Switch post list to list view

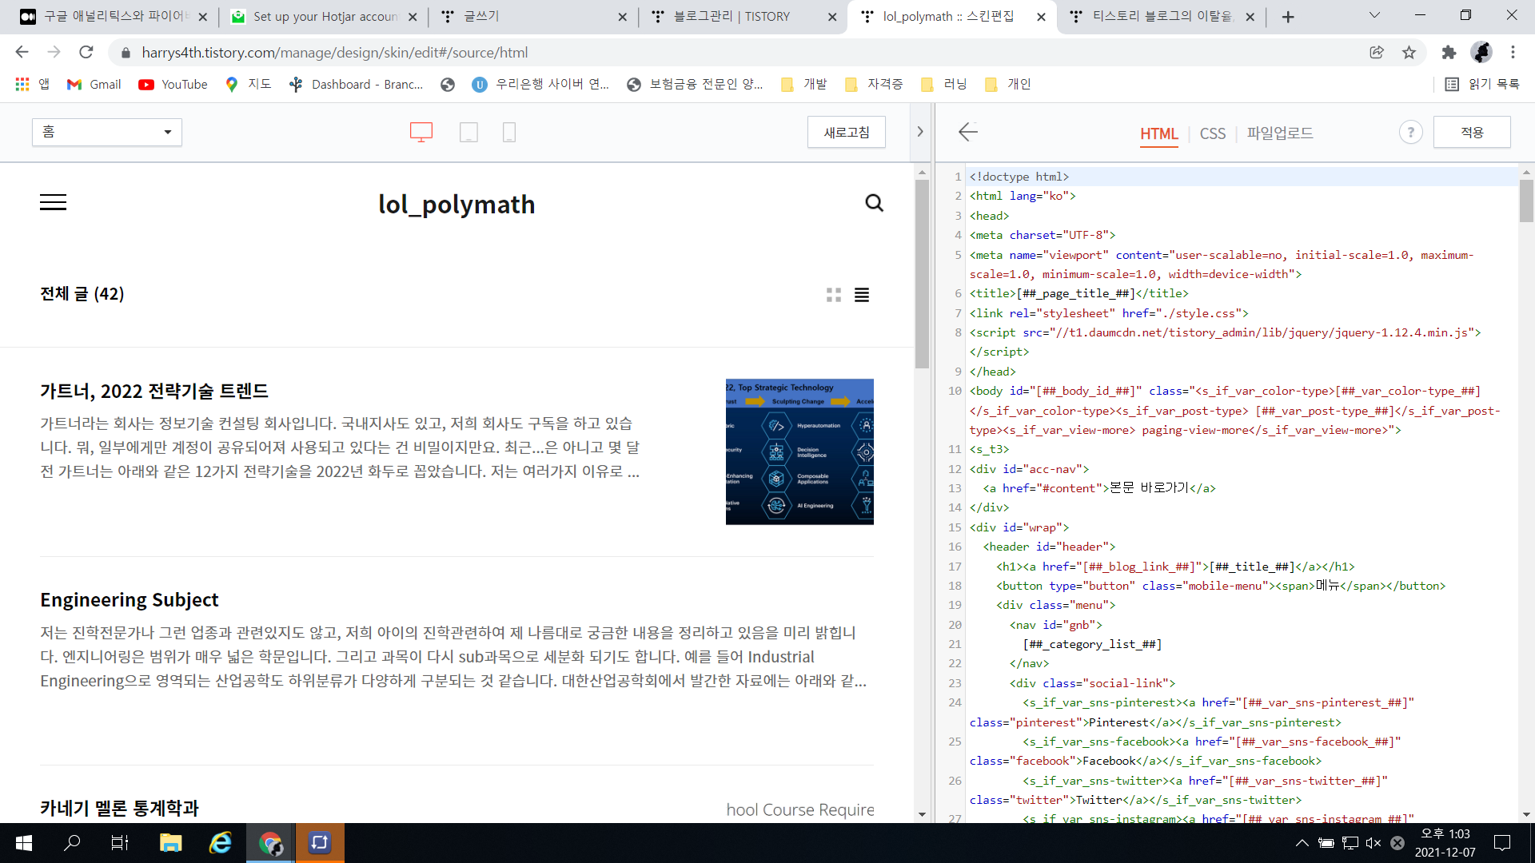pyautogui.click(x=862, y=295)
